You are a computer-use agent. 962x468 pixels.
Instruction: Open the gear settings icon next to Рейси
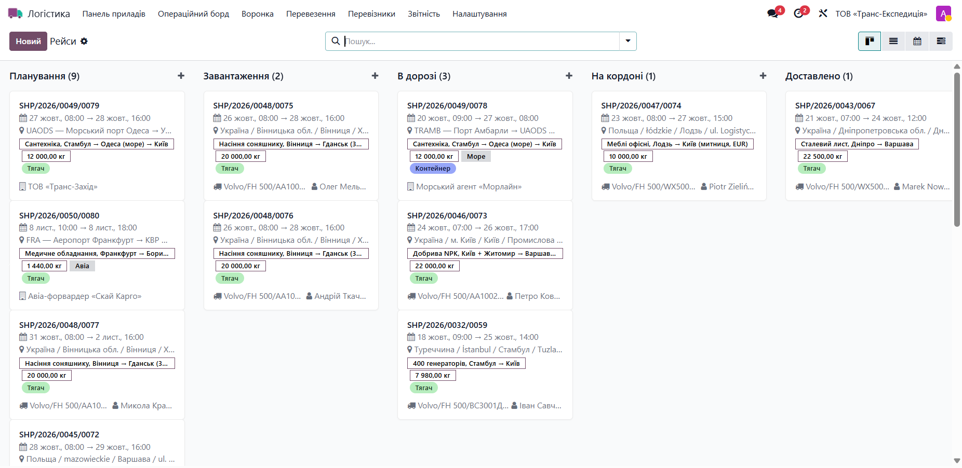[x=84, y=41]
